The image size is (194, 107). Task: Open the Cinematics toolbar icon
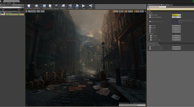coord(70,7)
